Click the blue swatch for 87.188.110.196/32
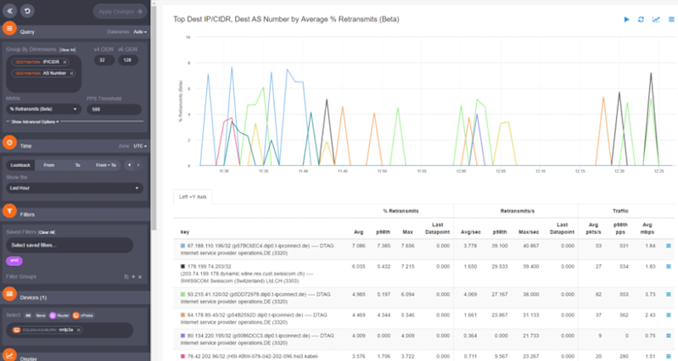Viewport: 678px width, 361px height. (183, 246)
